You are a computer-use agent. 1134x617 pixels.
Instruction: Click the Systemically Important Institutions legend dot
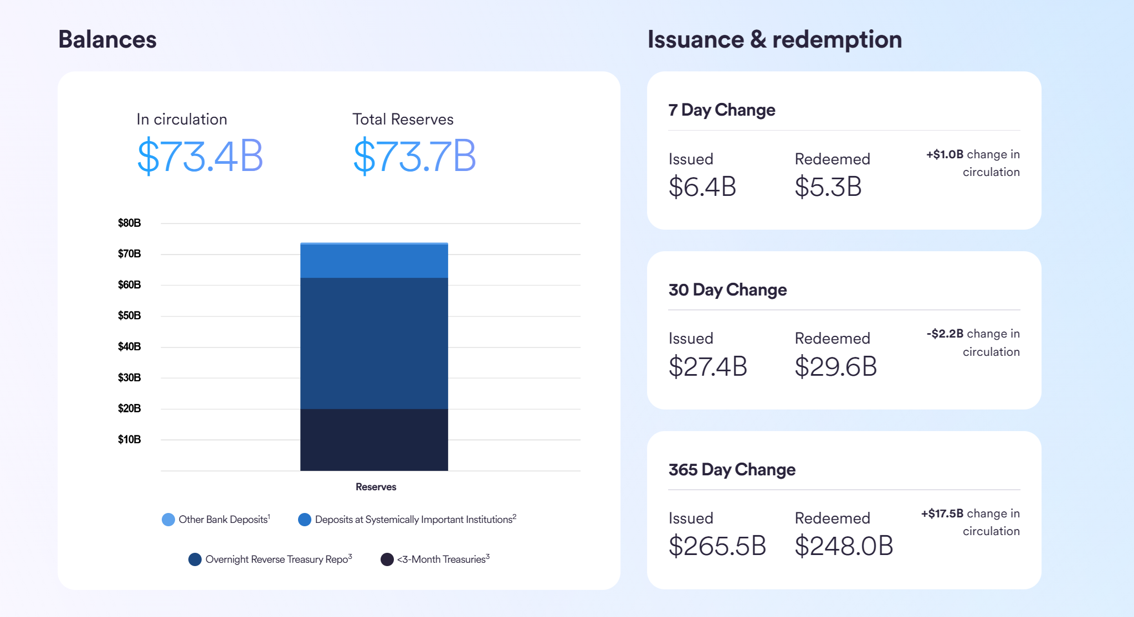pyautogui.click(x=304, y=520)
